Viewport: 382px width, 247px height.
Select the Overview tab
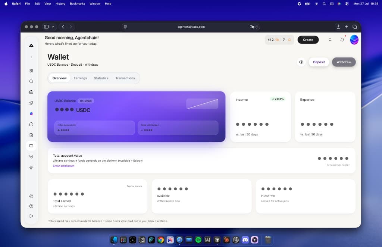59,78
